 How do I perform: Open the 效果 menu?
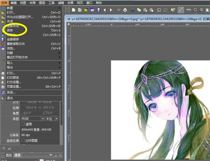coord(70,3)
